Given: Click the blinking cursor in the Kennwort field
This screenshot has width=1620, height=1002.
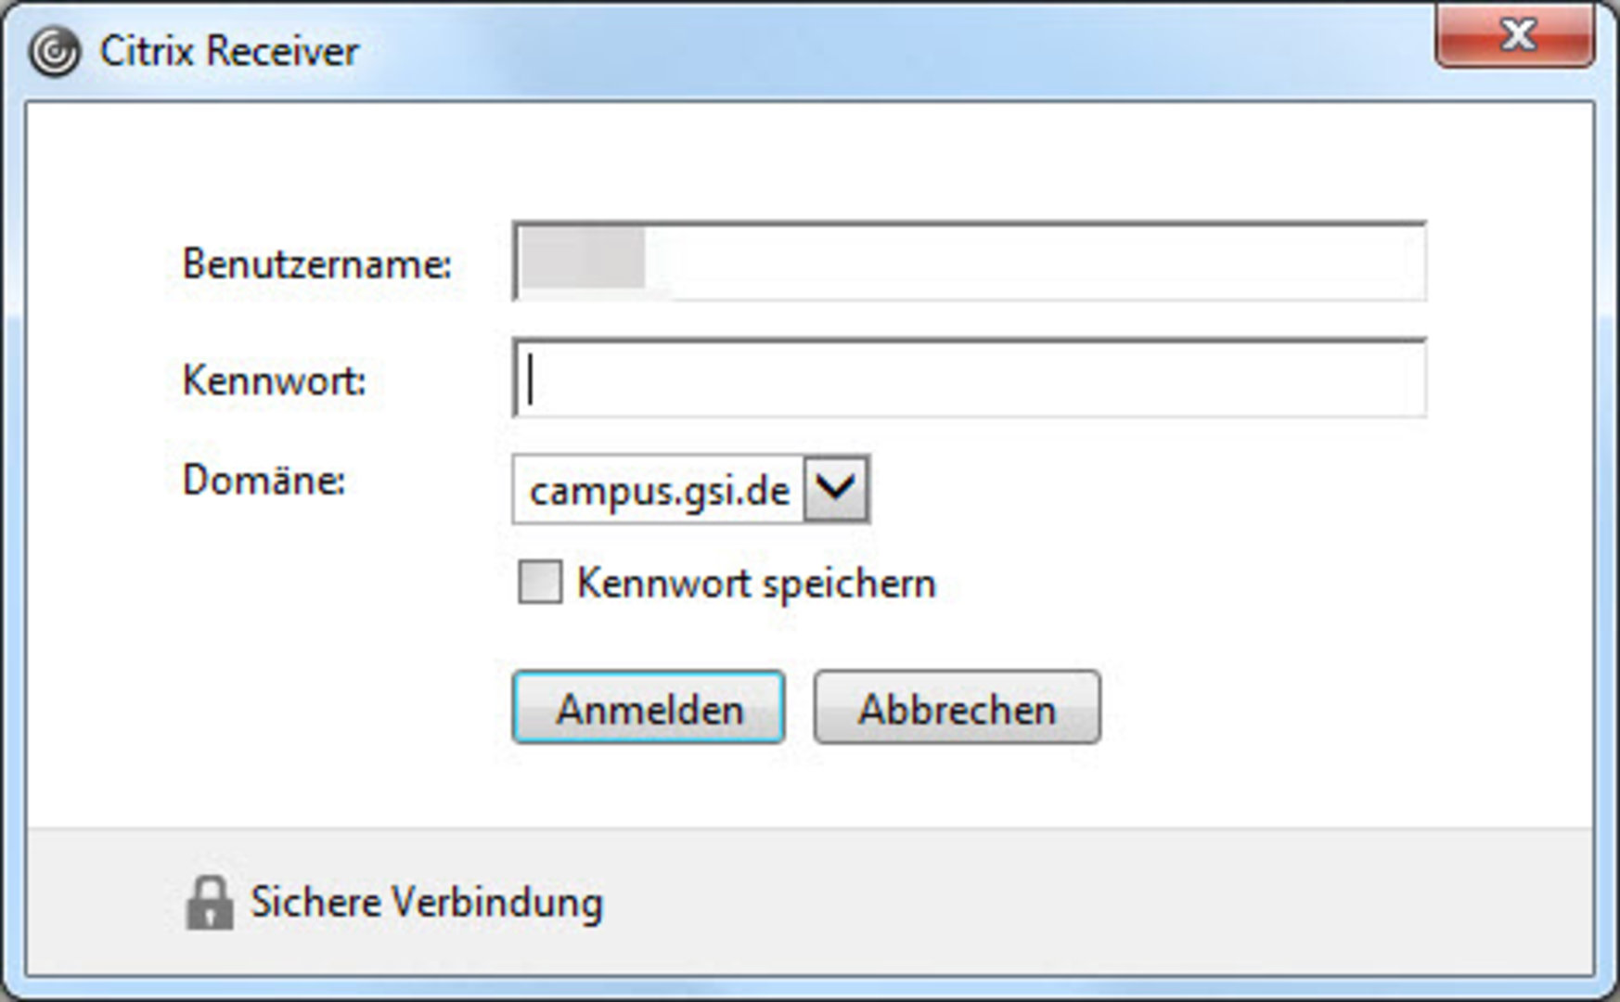Looking at the screenshot, I should click(530, 379).
